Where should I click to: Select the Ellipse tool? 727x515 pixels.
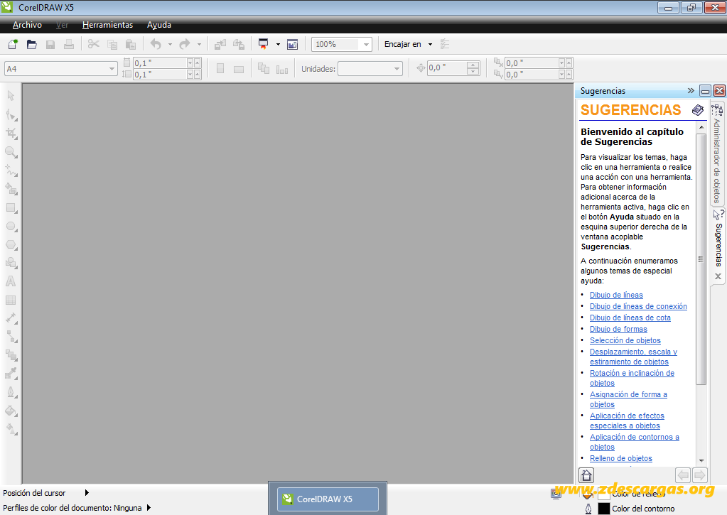click(11, 226)
